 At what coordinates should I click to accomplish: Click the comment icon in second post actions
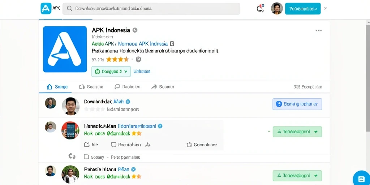coord(114,145)
